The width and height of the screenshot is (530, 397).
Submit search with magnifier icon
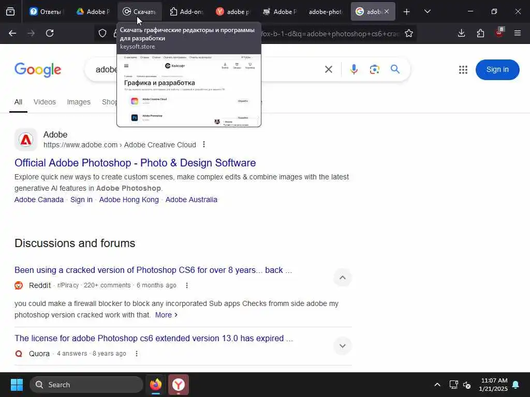click(x=395, y=69)
